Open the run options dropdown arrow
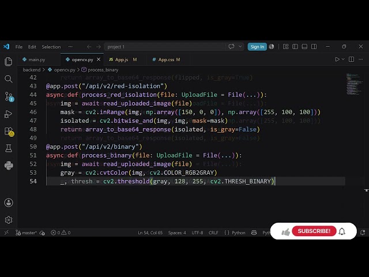The image size is (369, 277). pos(343,59)
